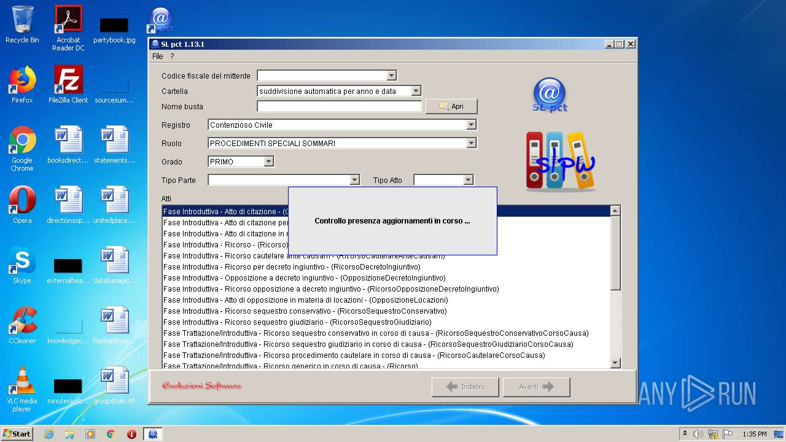786x442 pixels.
Task: Expand Codice fiscale del mittente dropdown
Action: click(391, 76)
